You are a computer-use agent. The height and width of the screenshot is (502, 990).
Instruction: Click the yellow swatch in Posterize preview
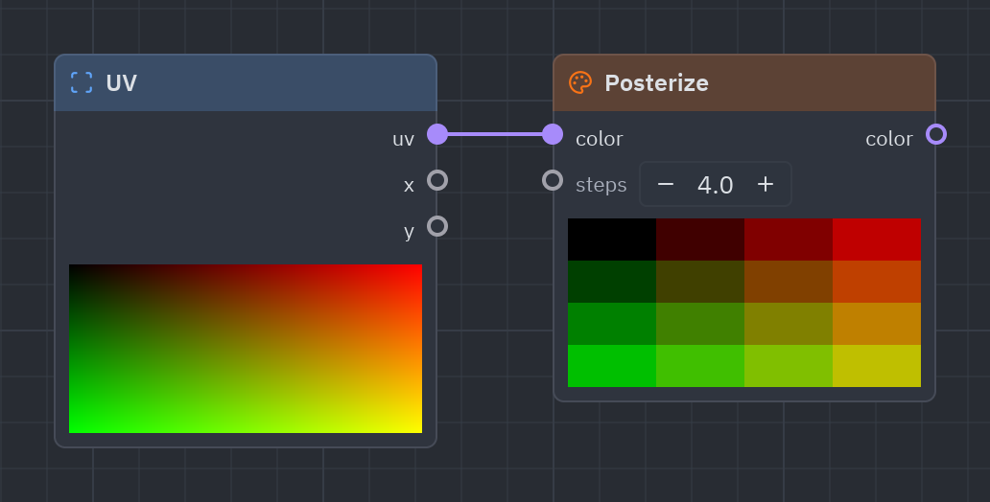(x=877, y=366)
